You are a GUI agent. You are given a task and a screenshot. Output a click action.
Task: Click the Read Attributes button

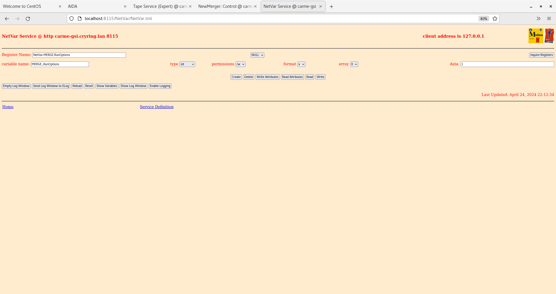click(292, 77)
